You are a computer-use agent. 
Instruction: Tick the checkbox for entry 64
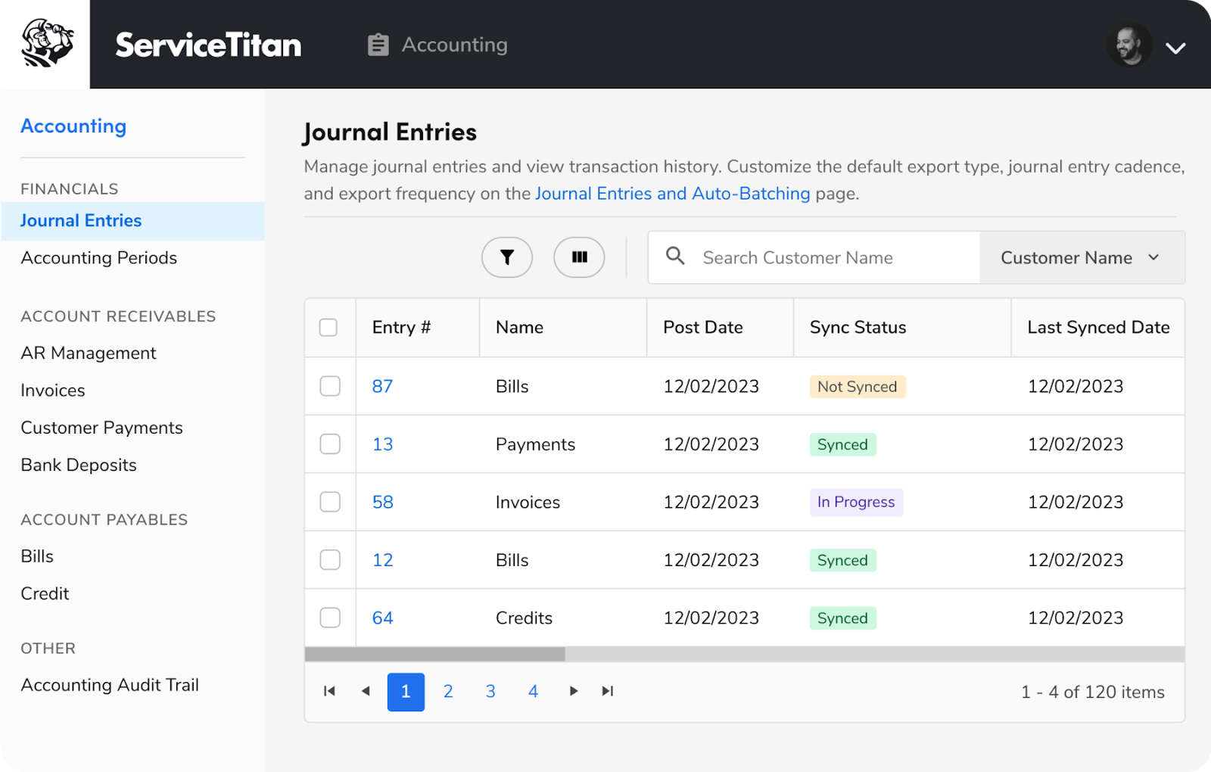coord(330,618)
